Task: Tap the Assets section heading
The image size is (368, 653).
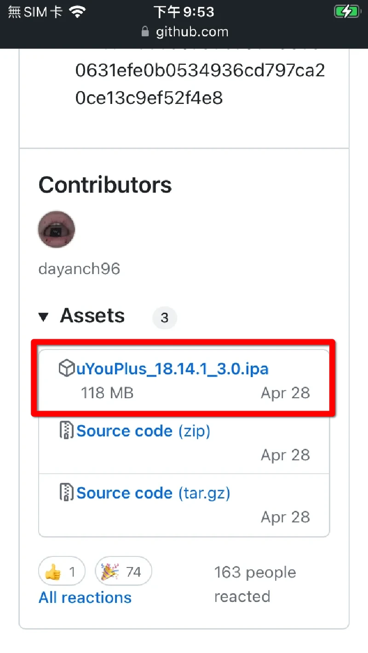Action: 92,316
